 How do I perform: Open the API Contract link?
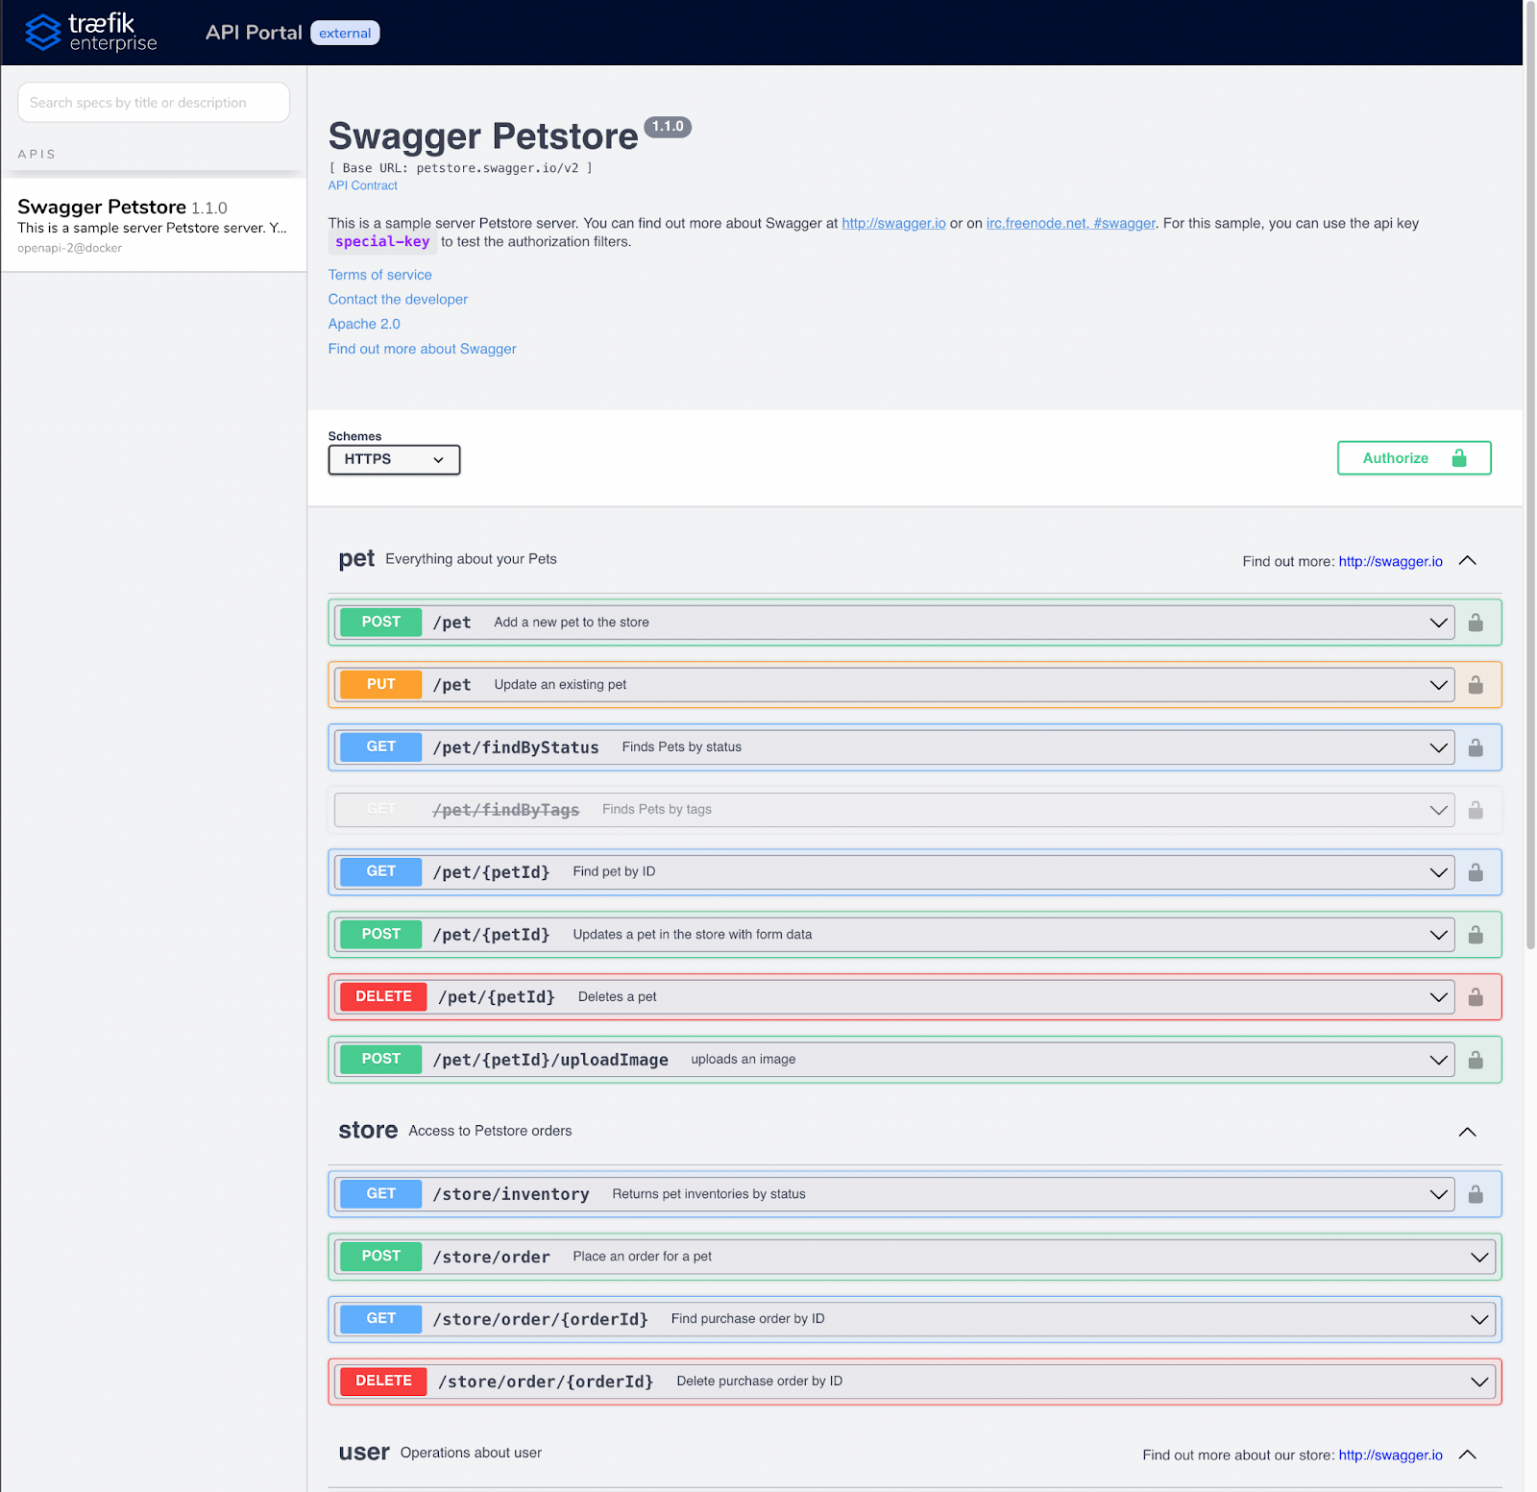point(362,185)
